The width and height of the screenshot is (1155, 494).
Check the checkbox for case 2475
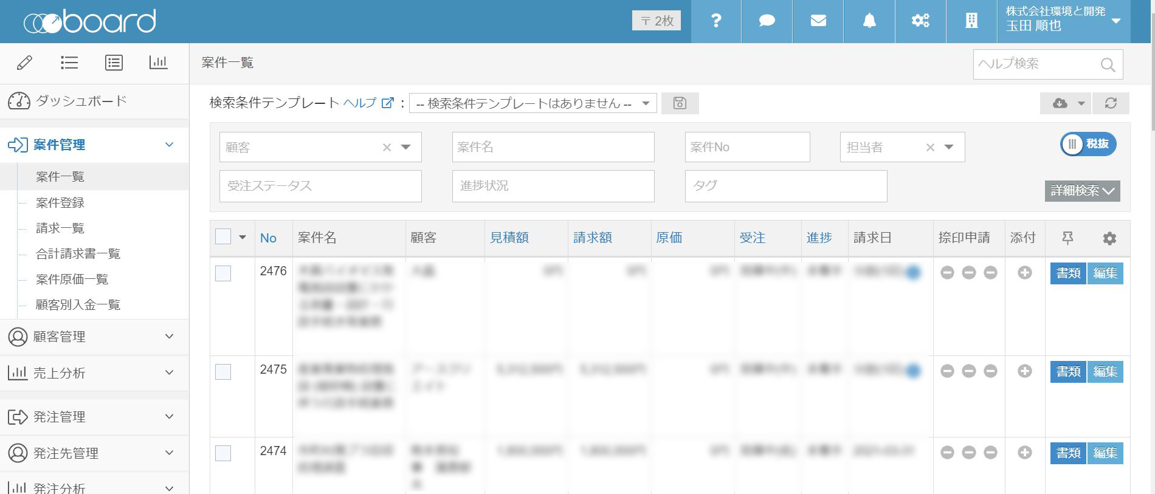tap(223, 372)
